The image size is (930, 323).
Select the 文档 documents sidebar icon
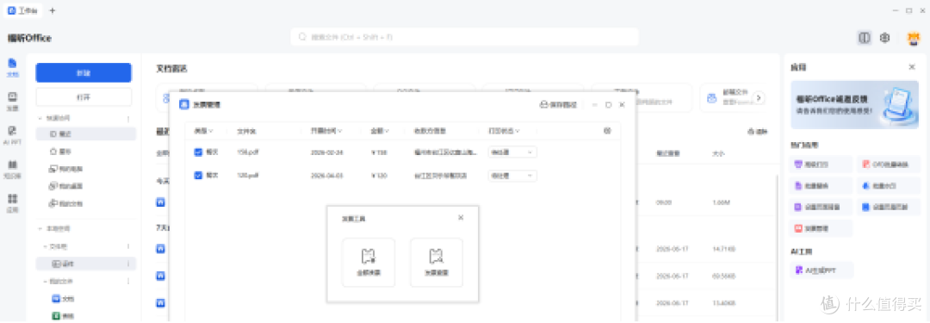(x=12, y=67)
